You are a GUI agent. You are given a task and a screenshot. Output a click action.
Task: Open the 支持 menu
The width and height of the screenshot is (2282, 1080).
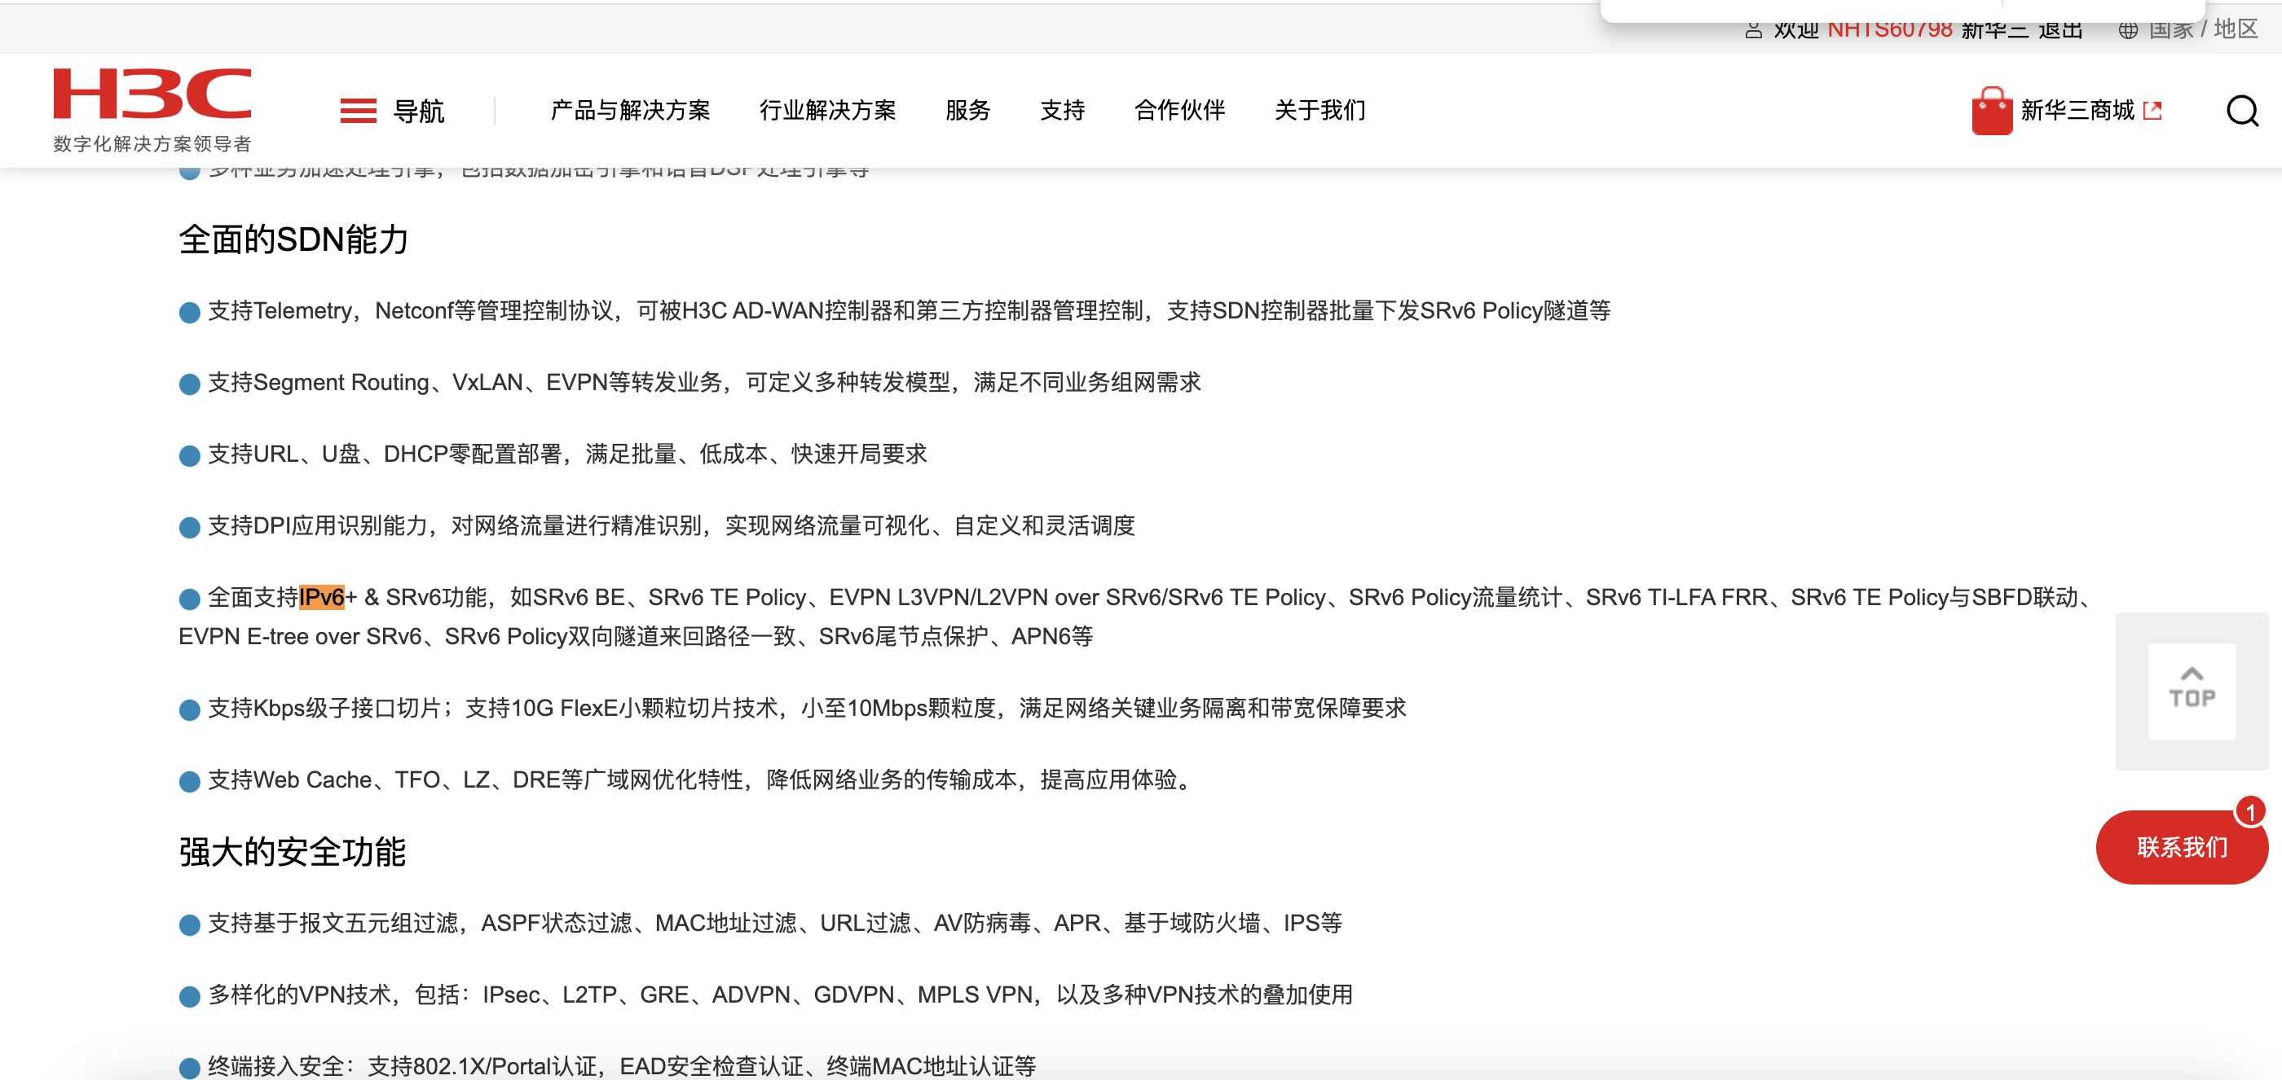pos(1062,111)
